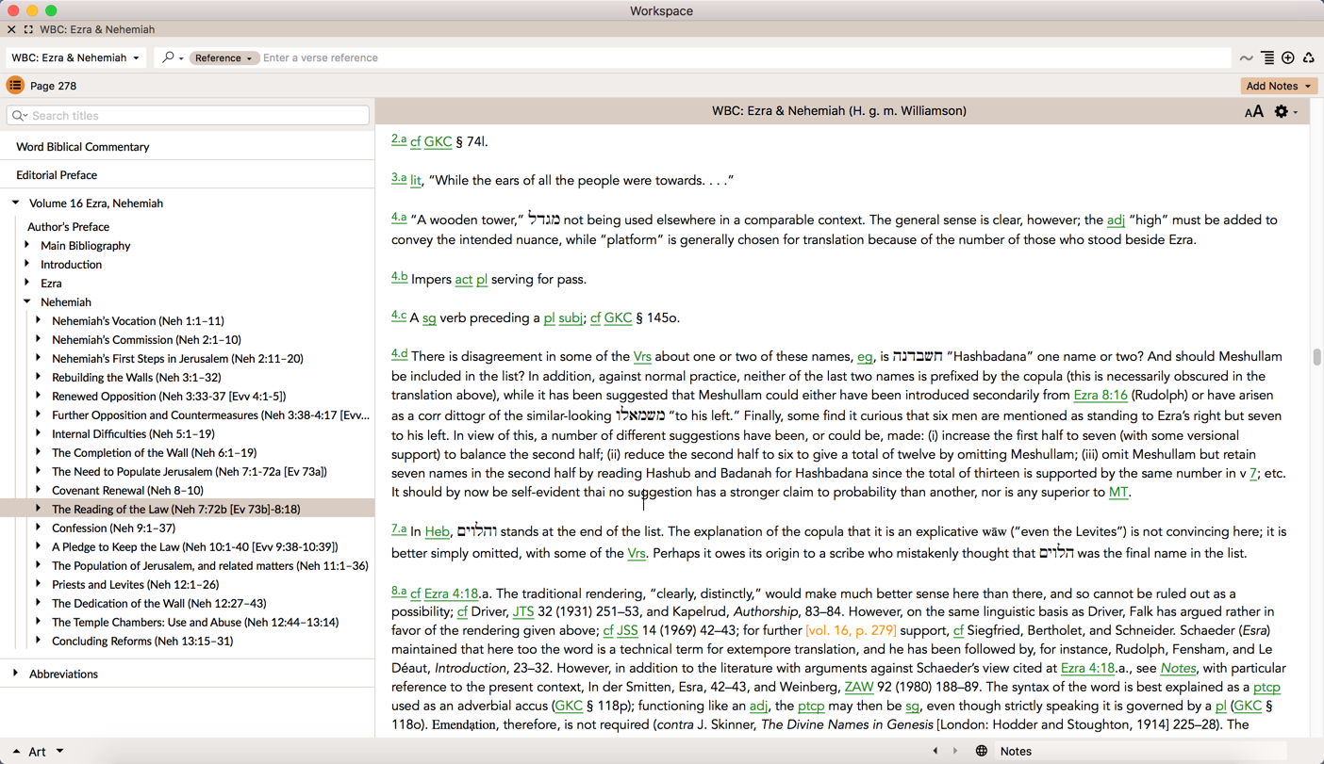1324x764 pixels.
Task: Expand Covenant Renewal (Neh 8–10) node
Action: [39, 490]
